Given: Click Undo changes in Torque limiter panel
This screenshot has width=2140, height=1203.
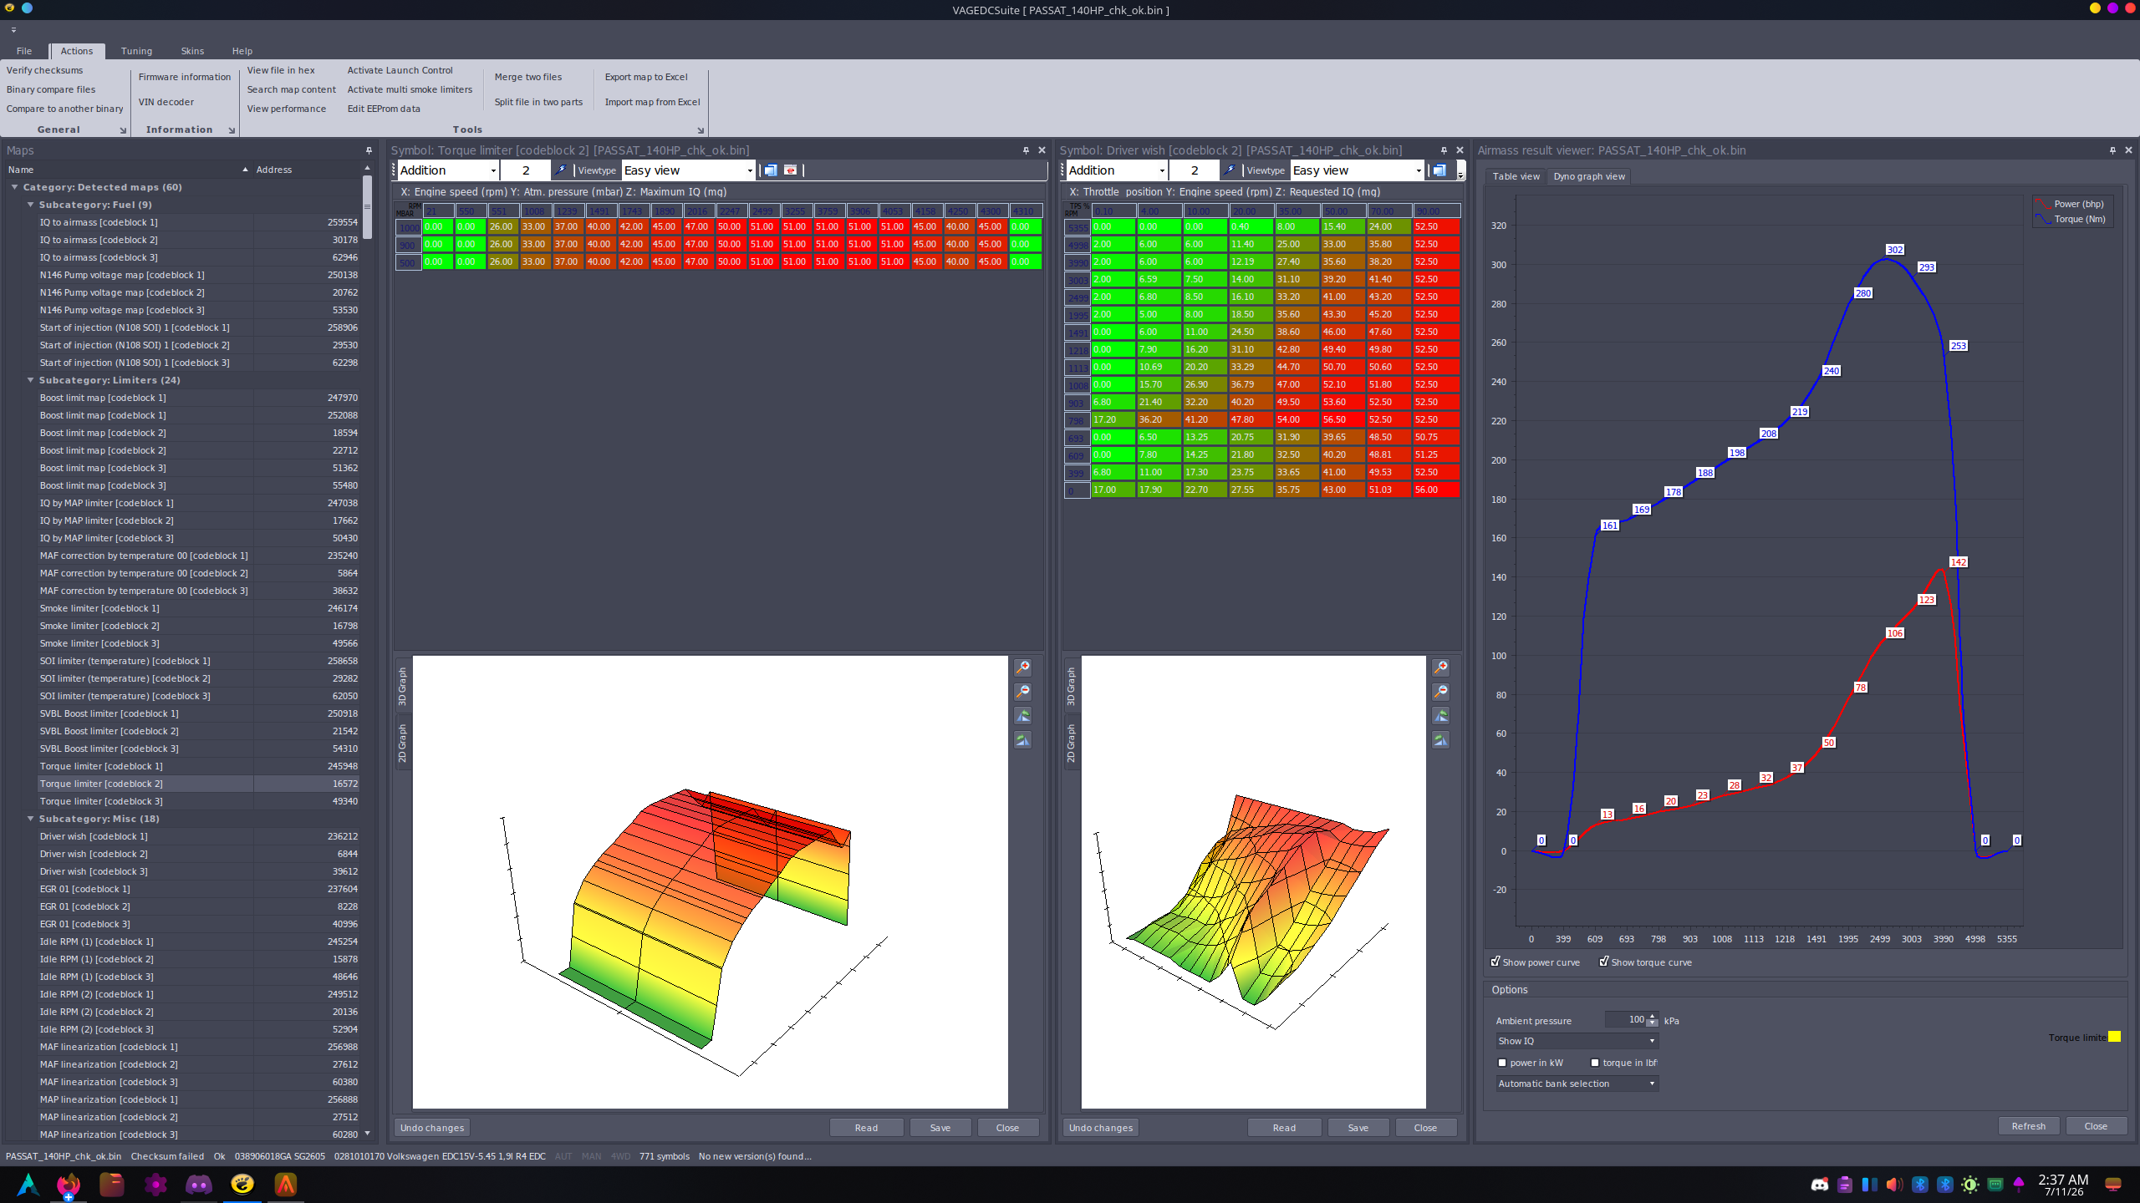Looking at the screenshot, I should [432, 1128].
